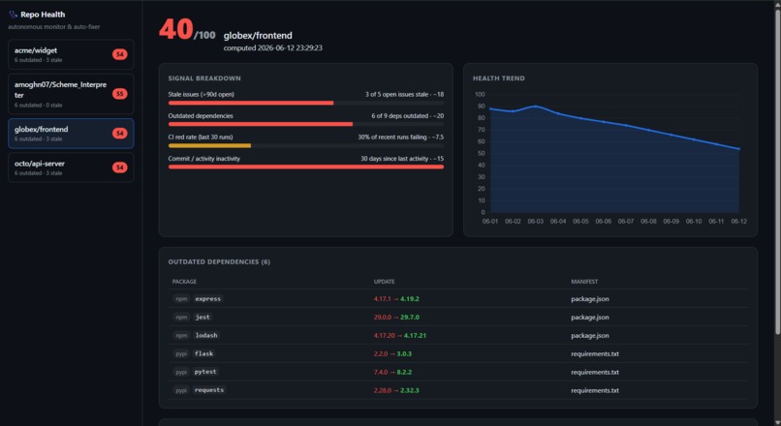
Task: Click the Stale issues progress bar
Action: (306, 103)
